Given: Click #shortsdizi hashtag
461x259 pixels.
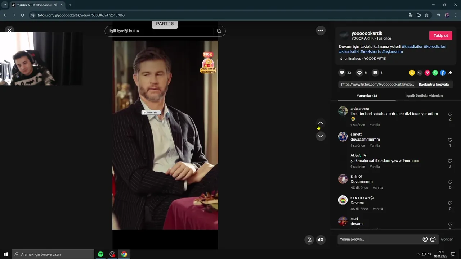Looking at the screenshot, I should 349,52.
